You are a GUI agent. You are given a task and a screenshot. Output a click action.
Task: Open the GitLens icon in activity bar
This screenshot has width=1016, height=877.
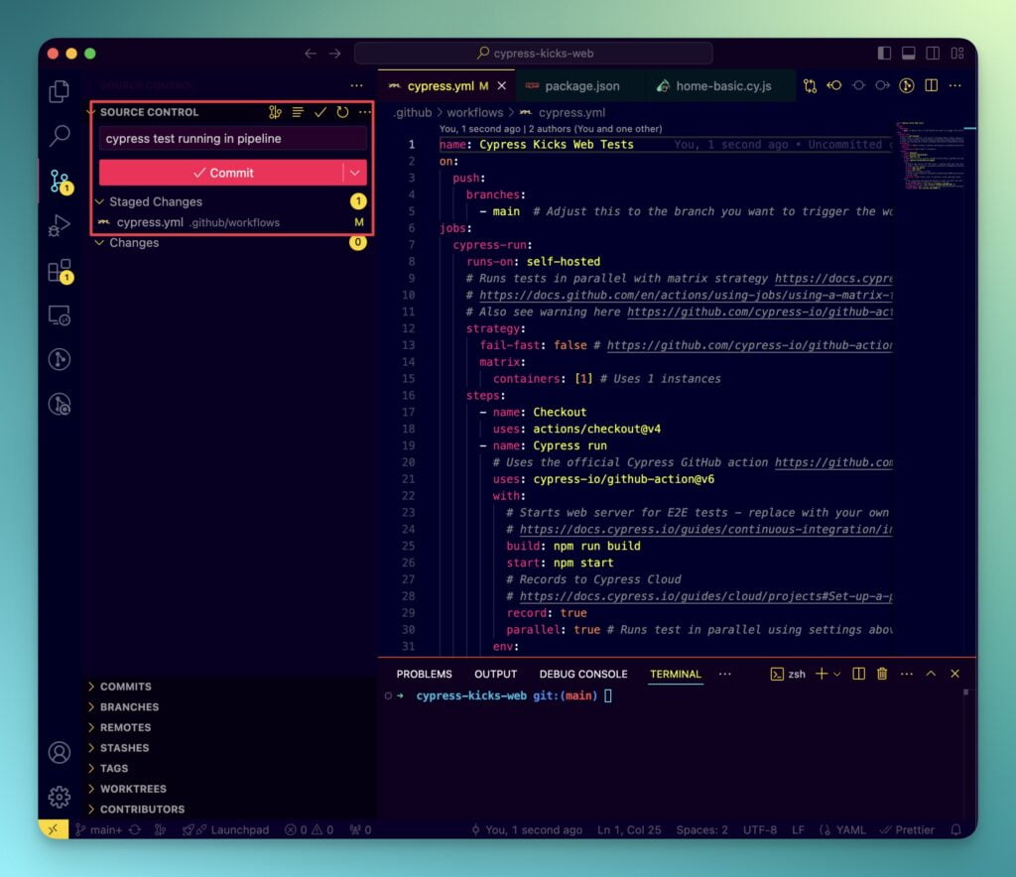(x=60, y=359)
